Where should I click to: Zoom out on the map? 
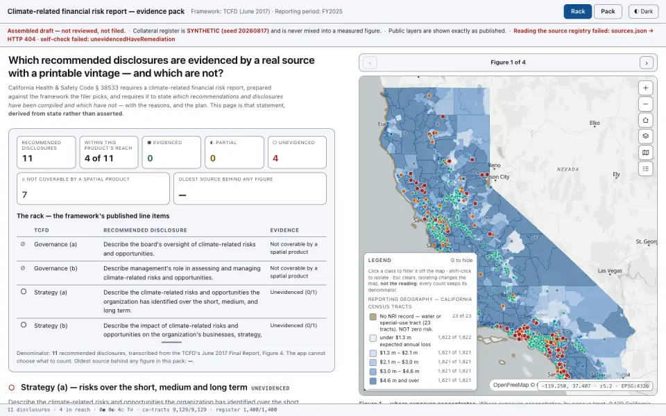pyautogui.click(x=645, y=104)
